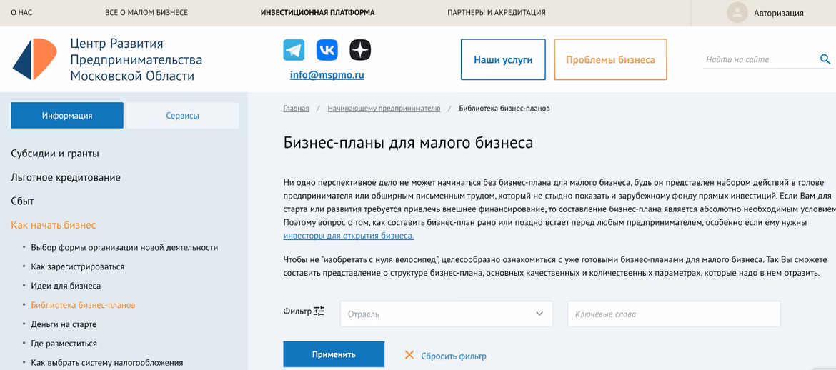Switch to the Сервисы tab
Screen dimensions: 836x370
pyautogui.click(x=182, y=116)
